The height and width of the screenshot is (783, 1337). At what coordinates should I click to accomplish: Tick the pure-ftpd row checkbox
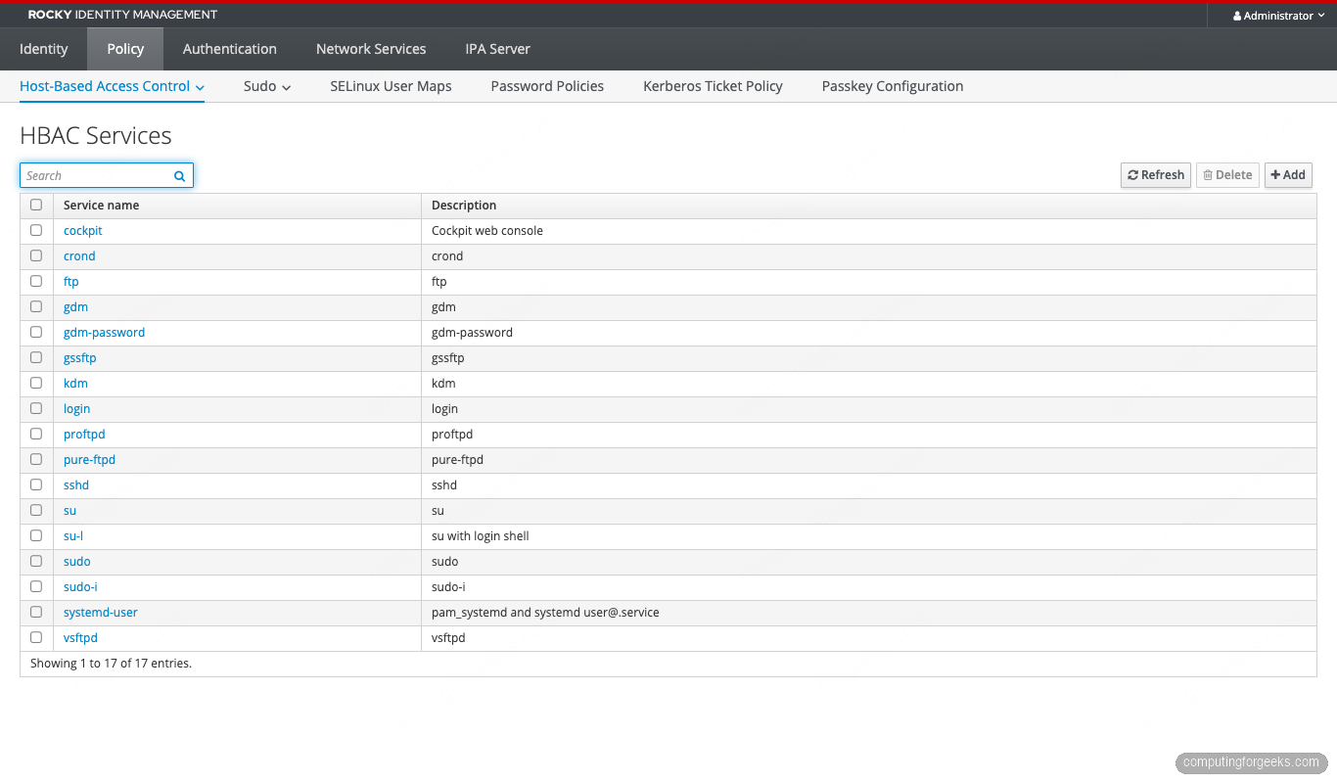click(36, 459)
